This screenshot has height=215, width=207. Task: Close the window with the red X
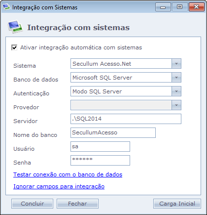point(197,7)
